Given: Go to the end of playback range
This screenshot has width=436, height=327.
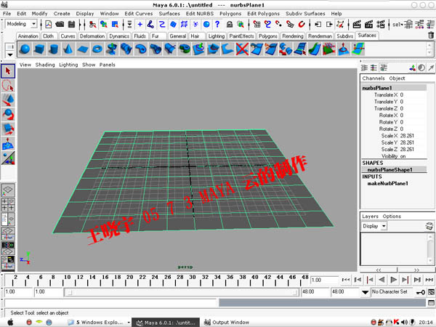Looking at the screenshot, I should click(x=429, y=280).
